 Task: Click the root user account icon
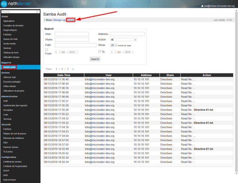(x=202, y=6)
